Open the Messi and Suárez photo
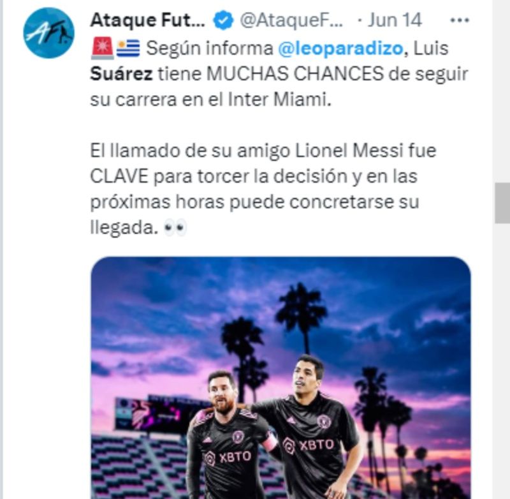Screen dimensions: 510x499 (x=280, y=378)
